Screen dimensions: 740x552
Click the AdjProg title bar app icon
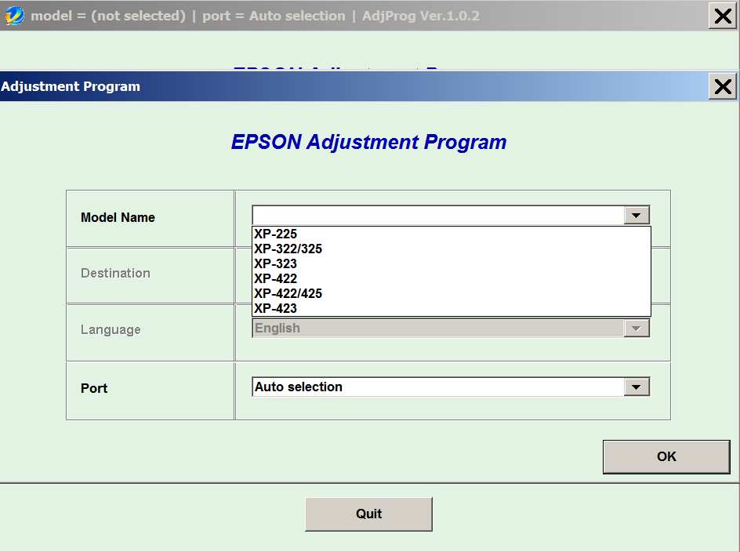point(14,16)
